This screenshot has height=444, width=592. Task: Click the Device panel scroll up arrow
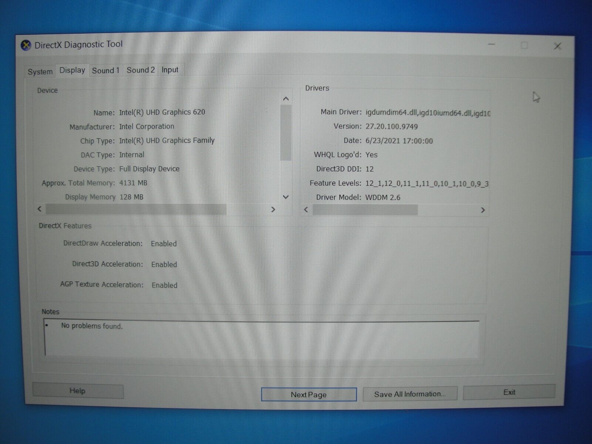click(x=286, y=99)
